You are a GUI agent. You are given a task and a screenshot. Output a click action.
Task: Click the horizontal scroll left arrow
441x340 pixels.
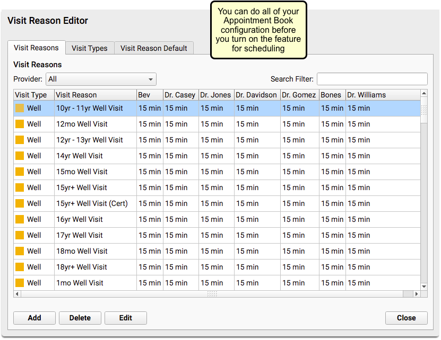coord(17,294)
